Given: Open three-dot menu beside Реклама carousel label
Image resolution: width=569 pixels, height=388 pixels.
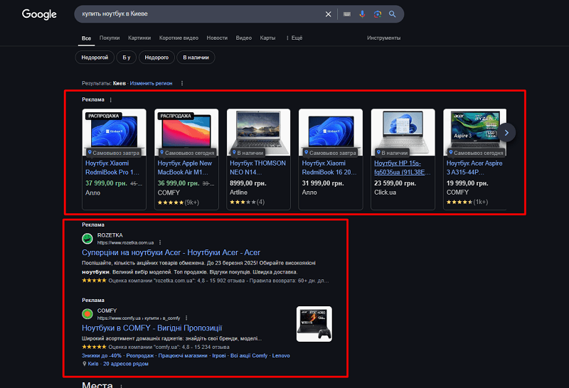Looking at the screenshot, I should [x=111, y=99].
